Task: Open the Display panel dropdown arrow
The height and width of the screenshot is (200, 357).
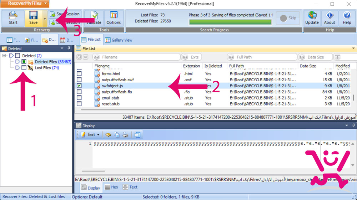Action: (x=347, y=125)
